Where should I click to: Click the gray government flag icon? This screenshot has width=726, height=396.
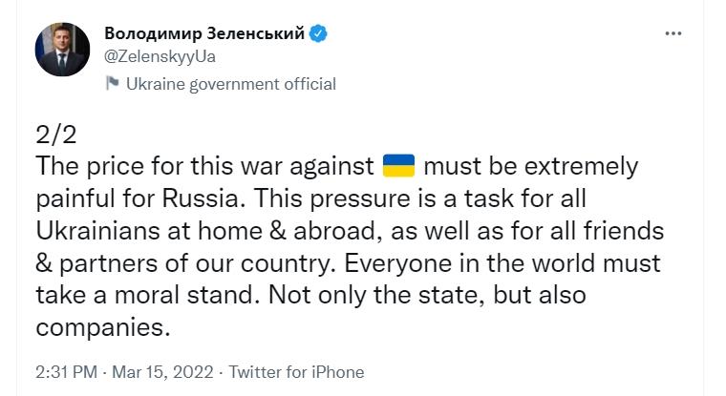pos(112,83)
